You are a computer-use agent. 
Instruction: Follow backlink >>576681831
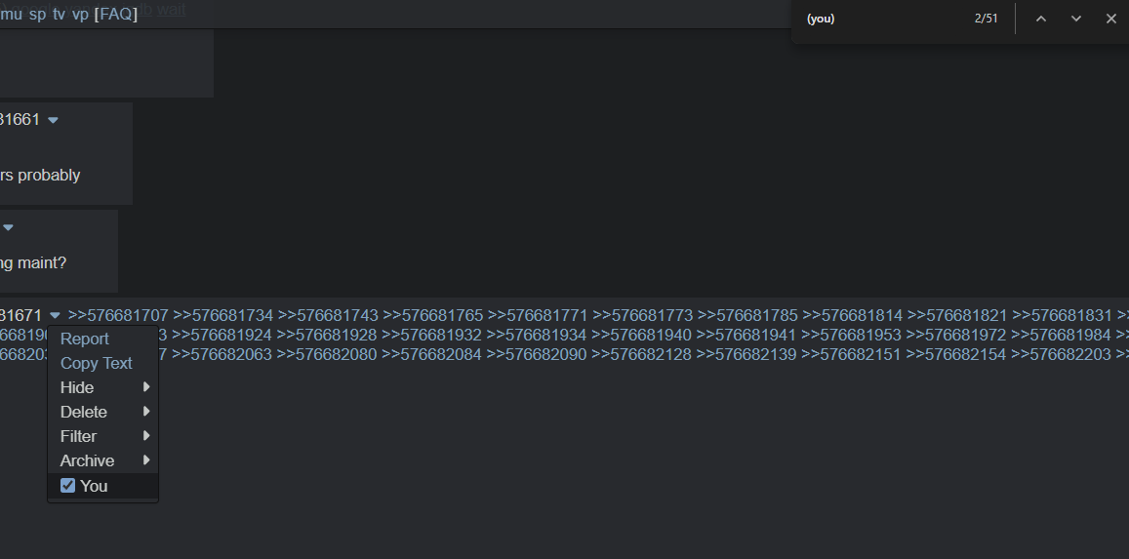click(1062, 316)
